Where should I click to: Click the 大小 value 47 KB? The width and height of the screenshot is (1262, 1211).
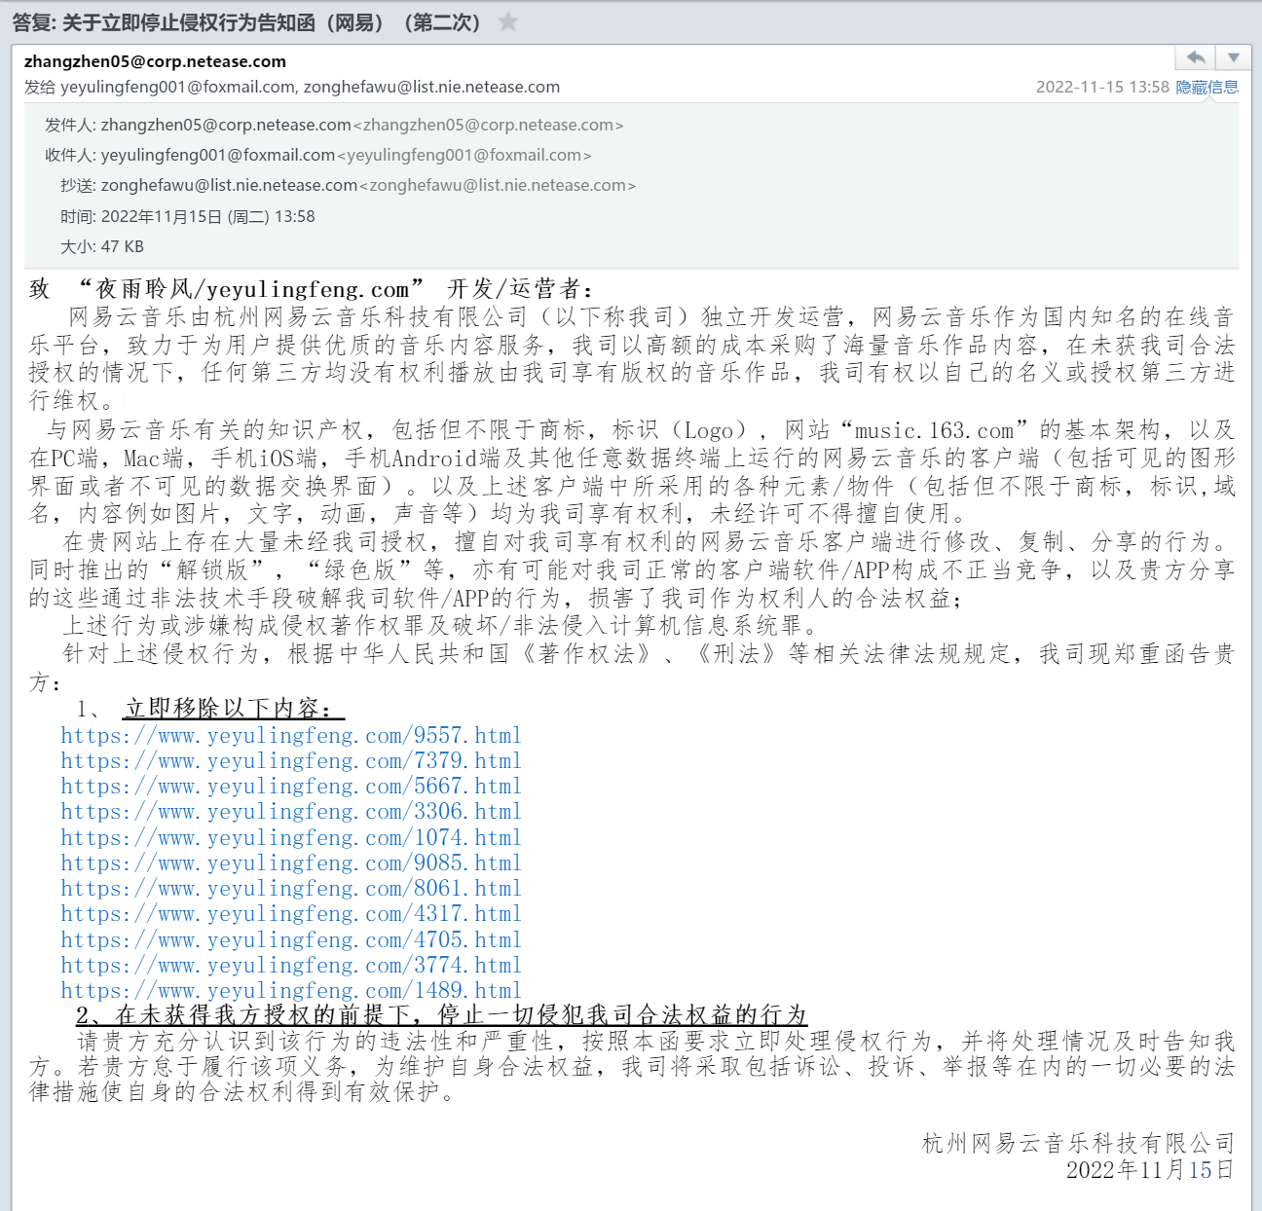pyautogui.click(x=123, y=246)
